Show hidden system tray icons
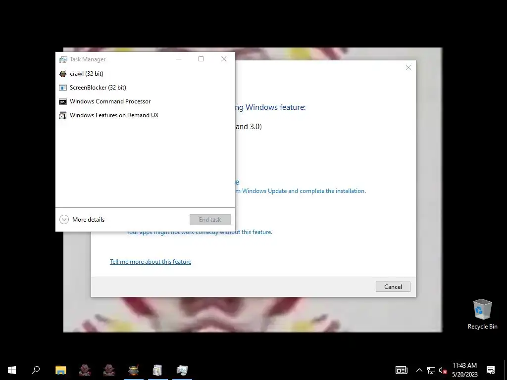This screenshot has height=380, width=507. tap(419, 370)
